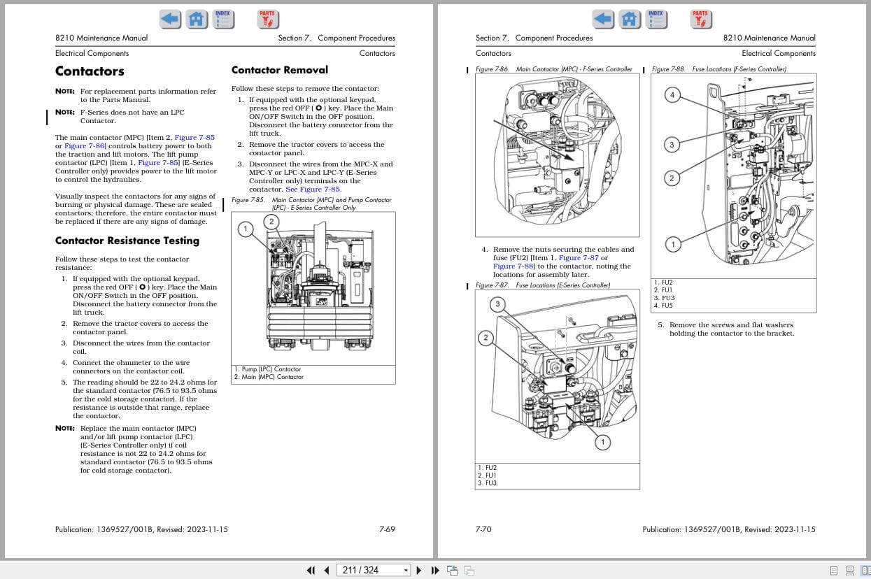Click the 'Figure 7-86. Main Contactor' caption
The width and height of the screenshot is (871, 579).
point(554,69)
